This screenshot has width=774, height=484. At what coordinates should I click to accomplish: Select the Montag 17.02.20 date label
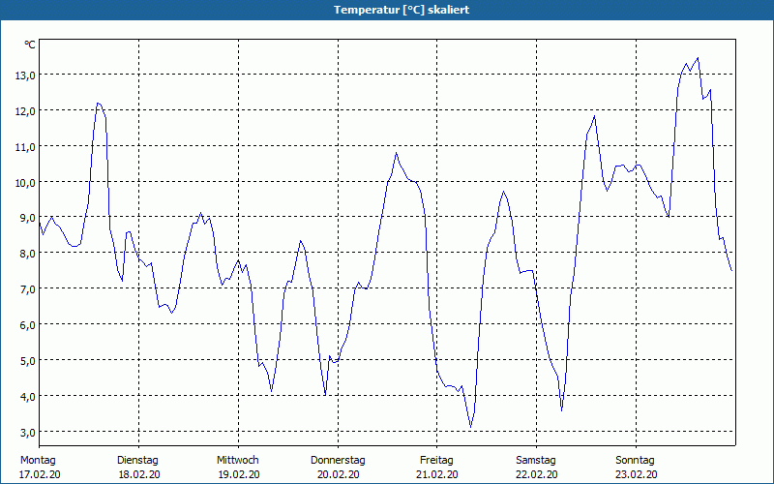(x=40, y=468)
